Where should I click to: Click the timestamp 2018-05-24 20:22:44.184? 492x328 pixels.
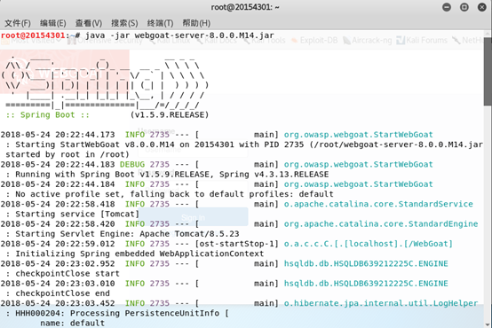point(58,184)
